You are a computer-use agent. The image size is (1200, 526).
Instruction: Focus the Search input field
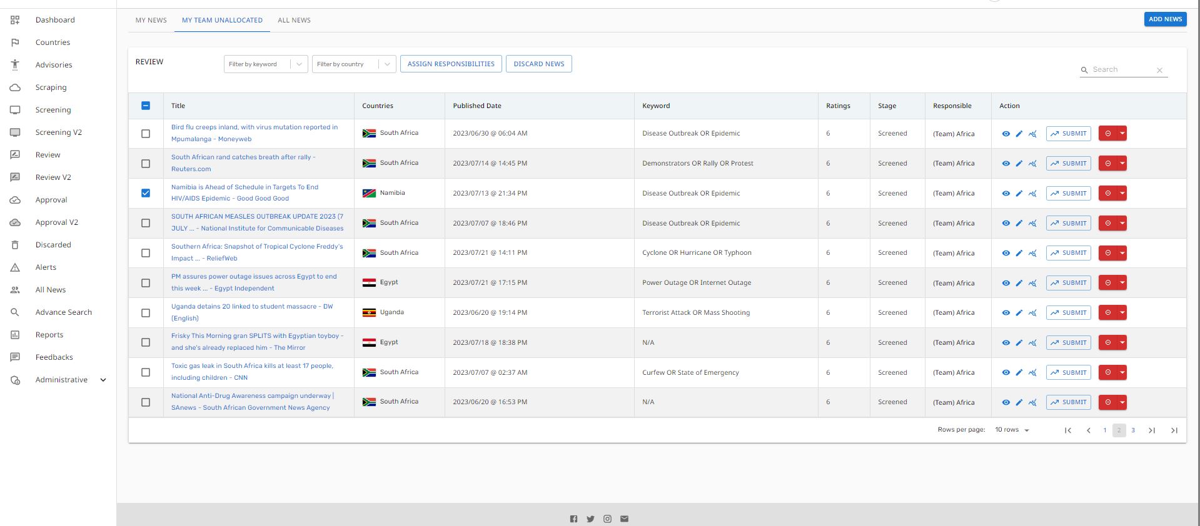[1123, 70]
